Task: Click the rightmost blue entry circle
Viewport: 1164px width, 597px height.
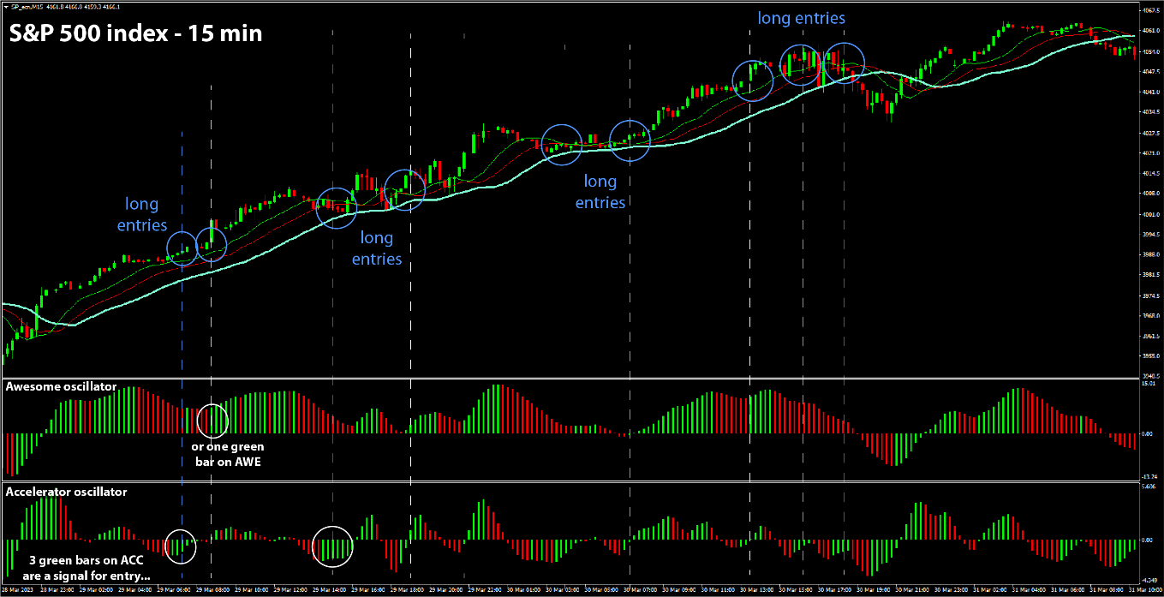Action: coord(844,63)
